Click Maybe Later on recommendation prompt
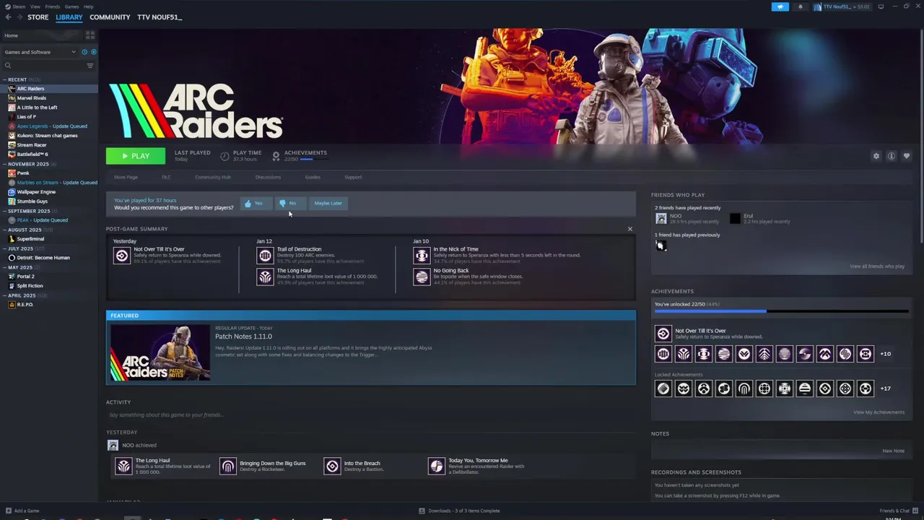This screenshot has height=520, width=924. tap(328, 204)
